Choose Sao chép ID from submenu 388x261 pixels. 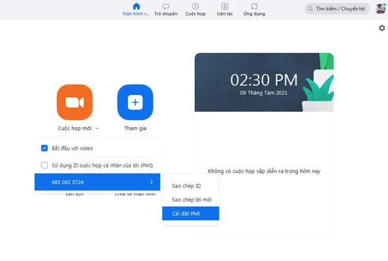191,186
